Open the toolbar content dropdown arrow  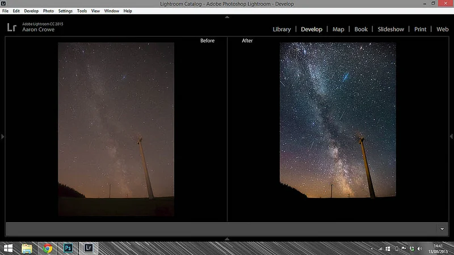442,229
